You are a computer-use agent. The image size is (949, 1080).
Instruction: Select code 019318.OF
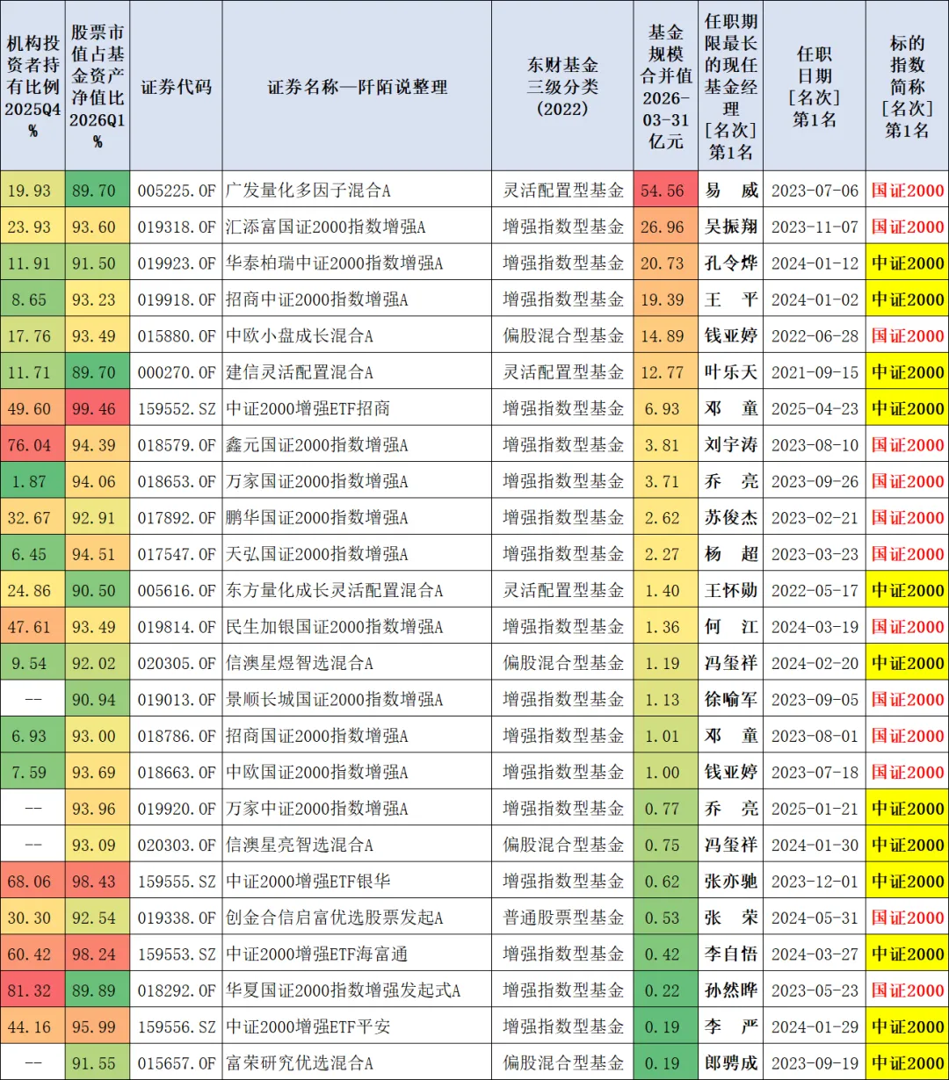pyautogui.click(x=176, y=227)
